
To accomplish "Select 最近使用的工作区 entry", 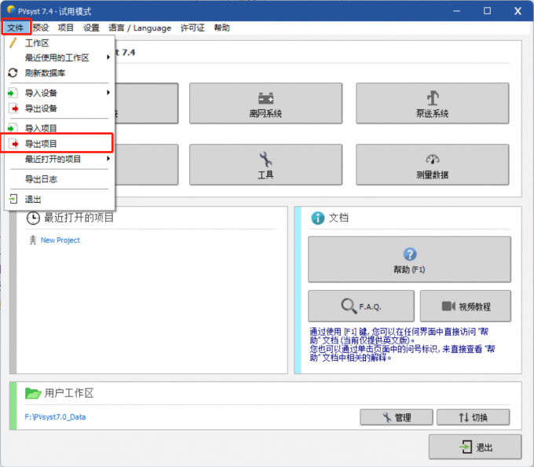I will (57, 57).
